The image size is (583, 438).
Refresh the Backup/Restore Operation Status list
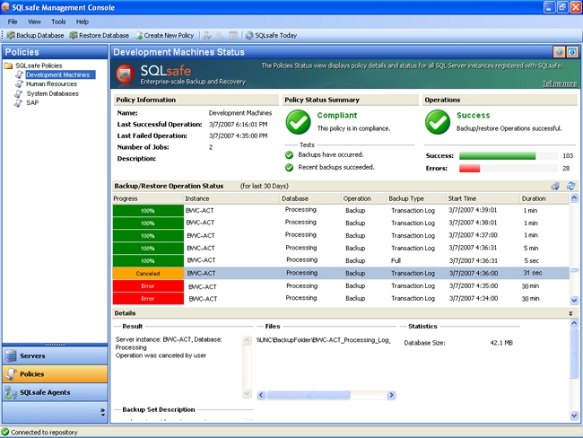(570, 186)
